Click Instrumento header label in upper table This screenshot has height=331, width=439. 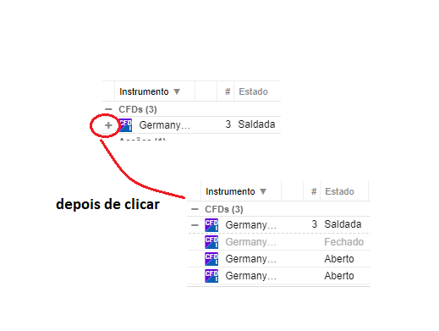(x=144, y=91)
